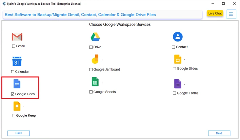Viewport: 240px width, 140px height.
Task: Click the Best Software banner text
Action: coord(80,15)
